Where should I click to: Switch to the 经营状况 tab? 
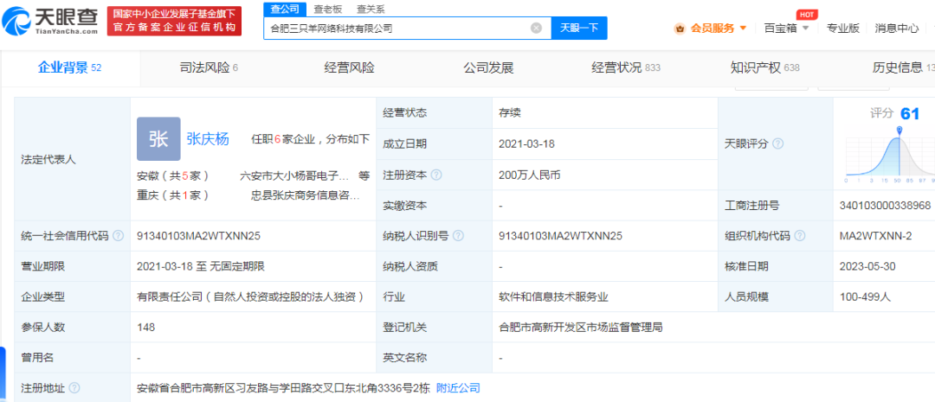pos(626,68)
